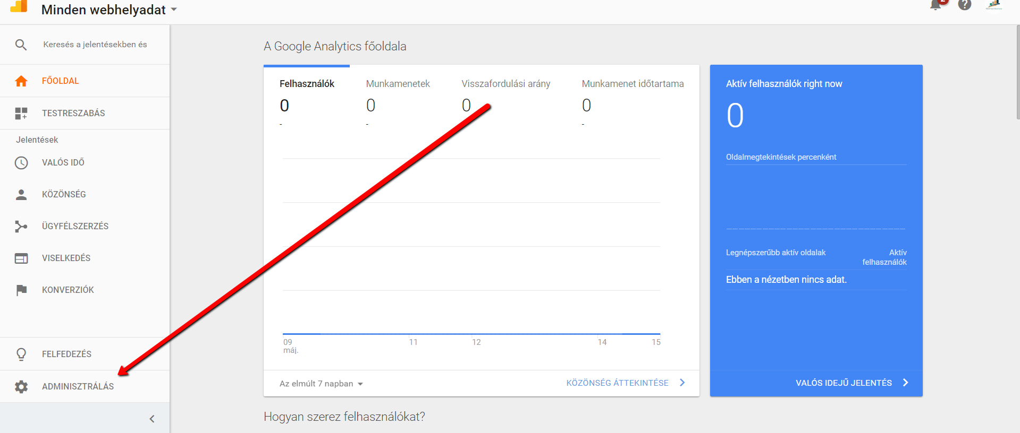The width and height of the screenshot is (1020, 433).
Task: Click the search magnifier icon in the sidebar
Action: click(21, 45)
